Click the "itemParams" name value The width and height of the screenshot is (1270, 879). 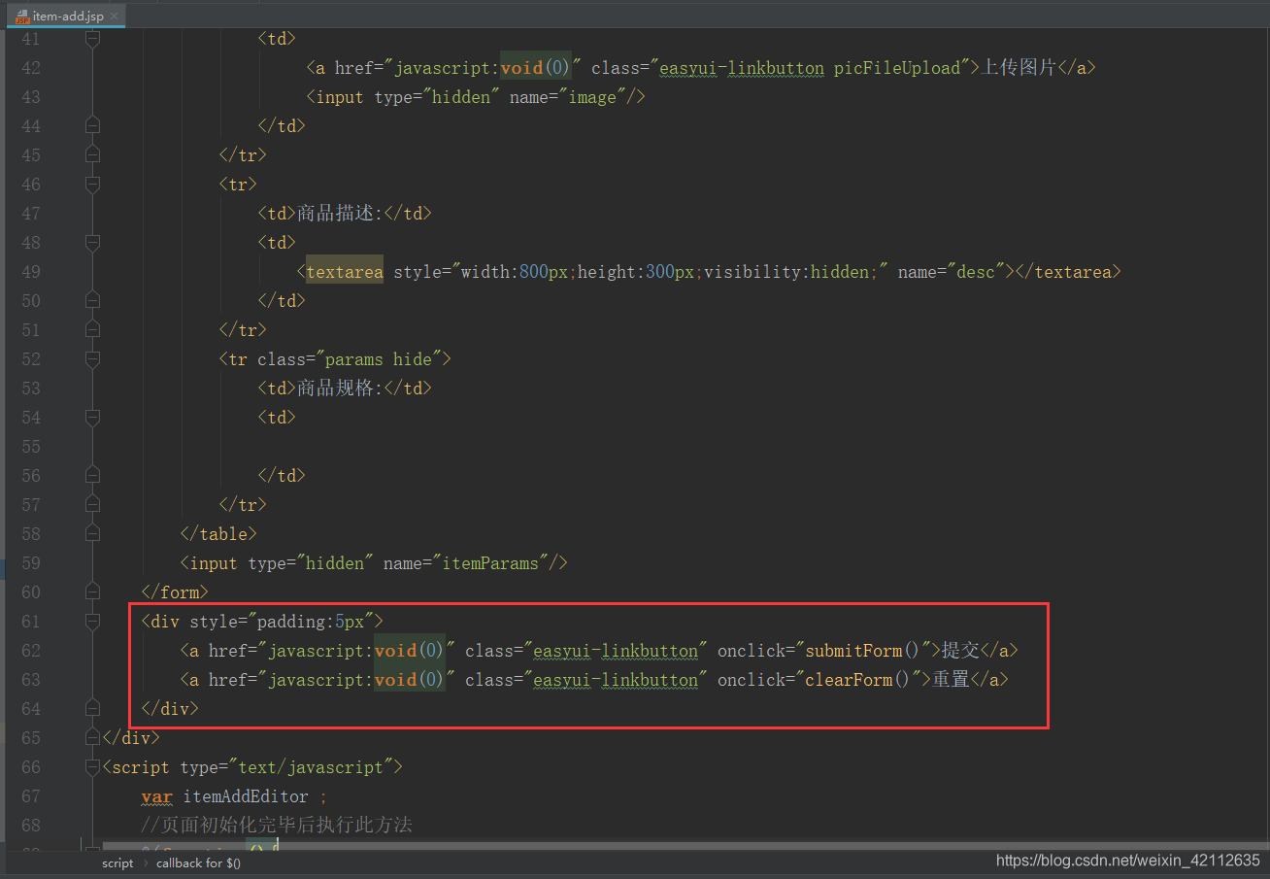click(490, 563)
